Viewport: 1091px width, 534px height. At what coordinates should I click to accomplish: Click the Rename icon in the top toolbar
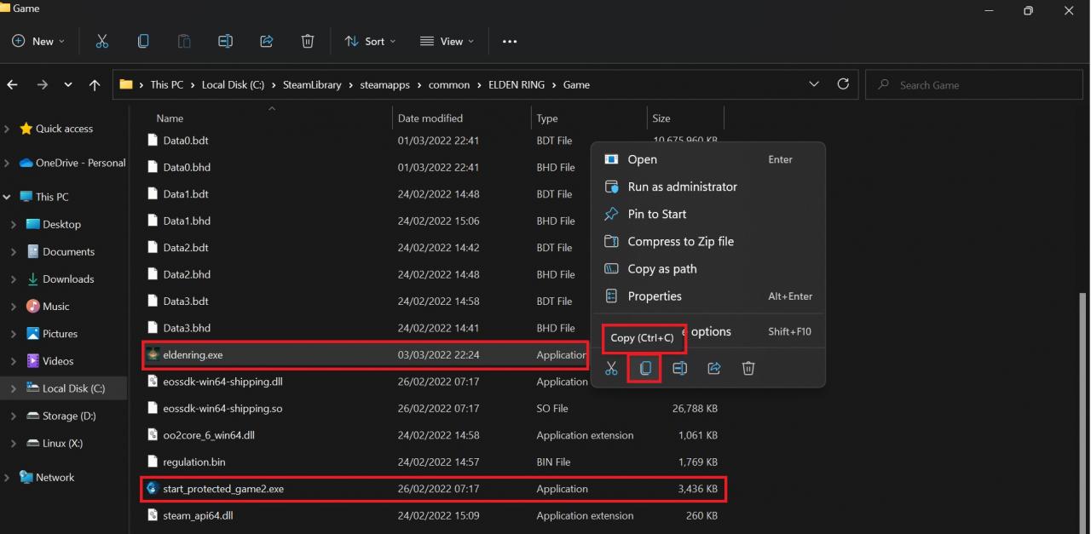(x=225, y=41)
